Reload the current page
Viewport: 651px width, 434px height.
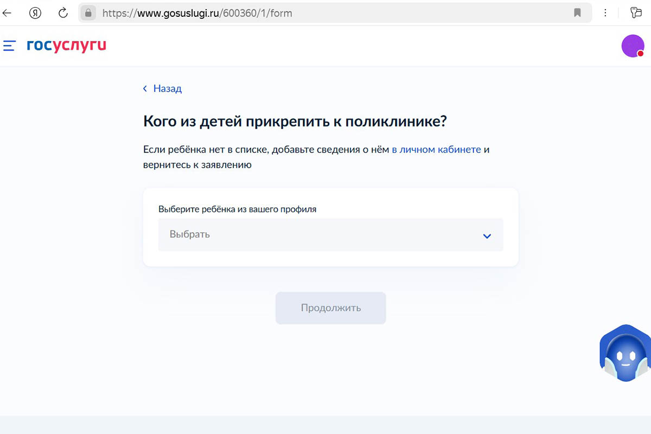point(62,12)
